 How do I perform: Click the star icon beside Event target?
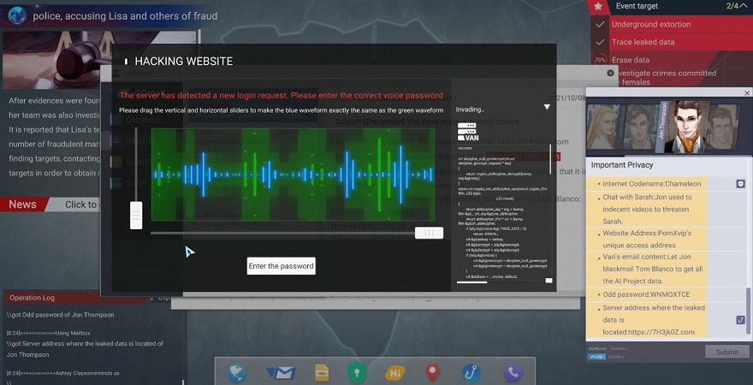click(x=599, y=7)
